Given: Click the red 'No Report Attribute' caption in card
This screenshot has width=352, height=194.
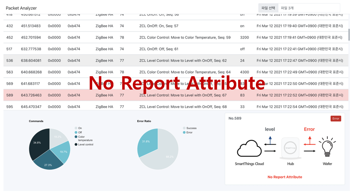Looking at the screenshot, I should tap(284, 177).
